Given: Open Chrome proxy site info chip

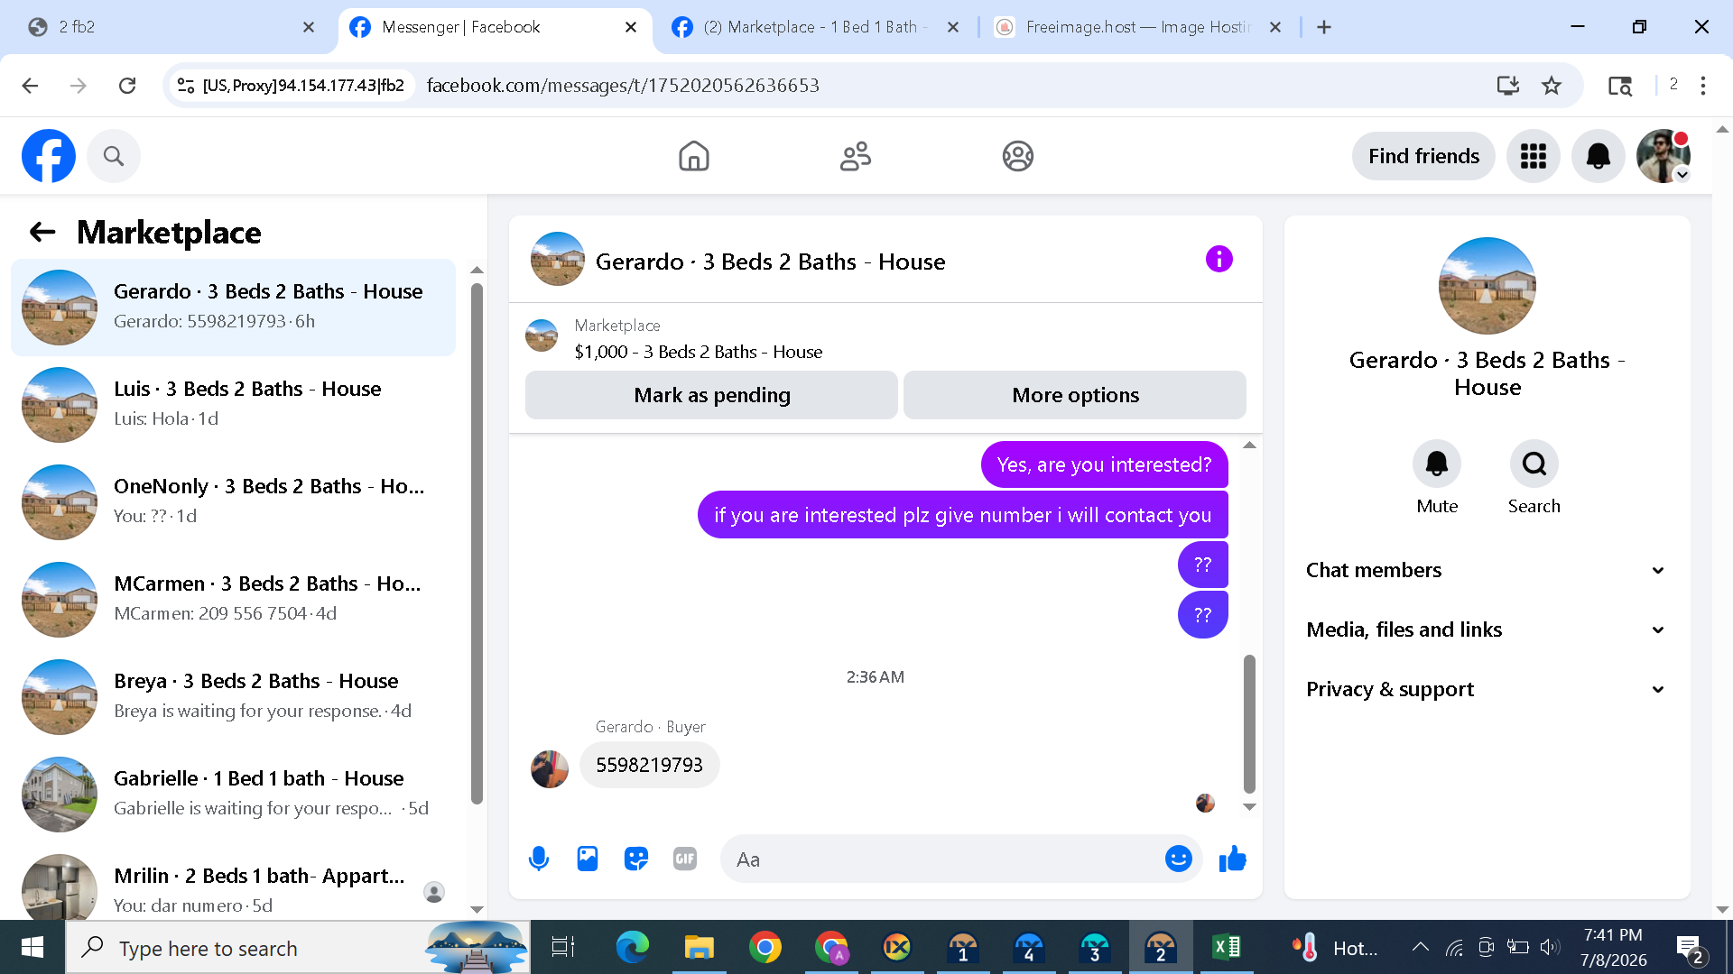Looking at the screenshot, I should (291, 86).
